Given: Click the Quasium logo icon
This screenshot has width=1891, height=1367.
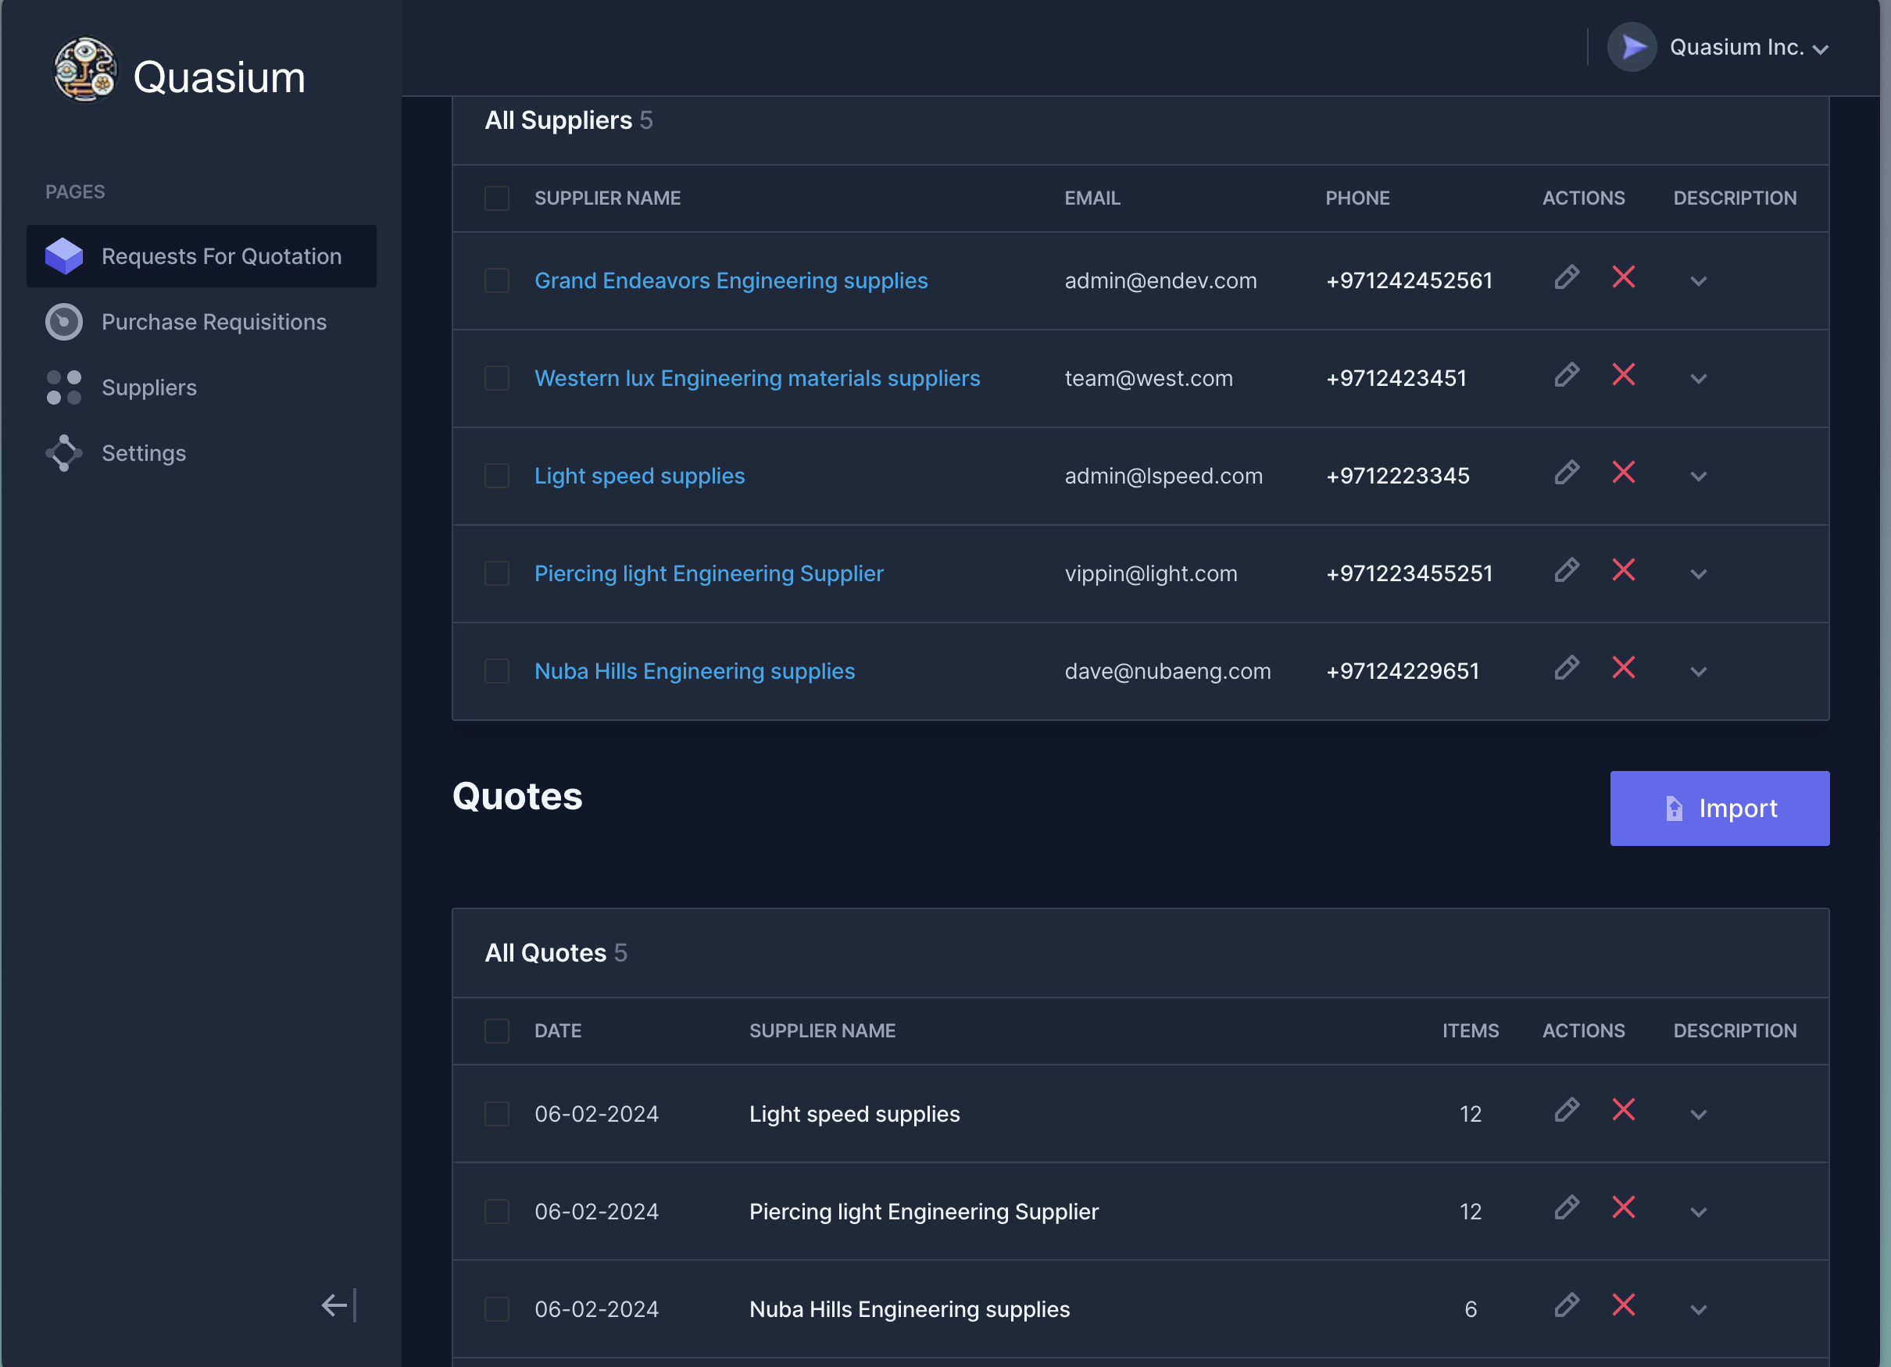Looking at the screenshot, I should [85, 70].
